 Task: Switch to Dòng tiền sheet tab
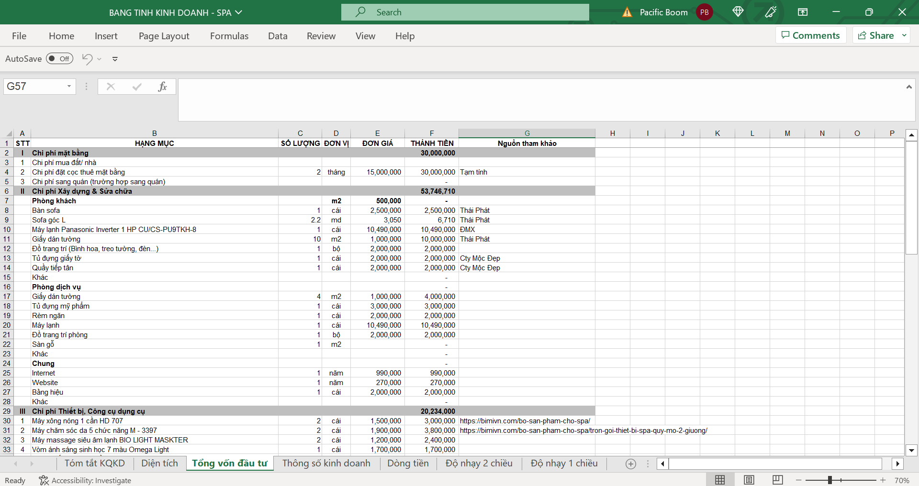click(x=408, y=463)
